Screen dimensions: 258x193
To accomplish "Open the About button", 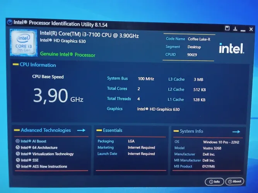I will pyautogui.click(x=235, y=181).
